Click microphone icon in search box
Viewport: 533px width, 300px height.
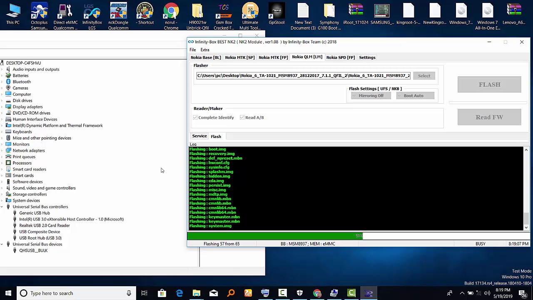[x=129, y=293]
